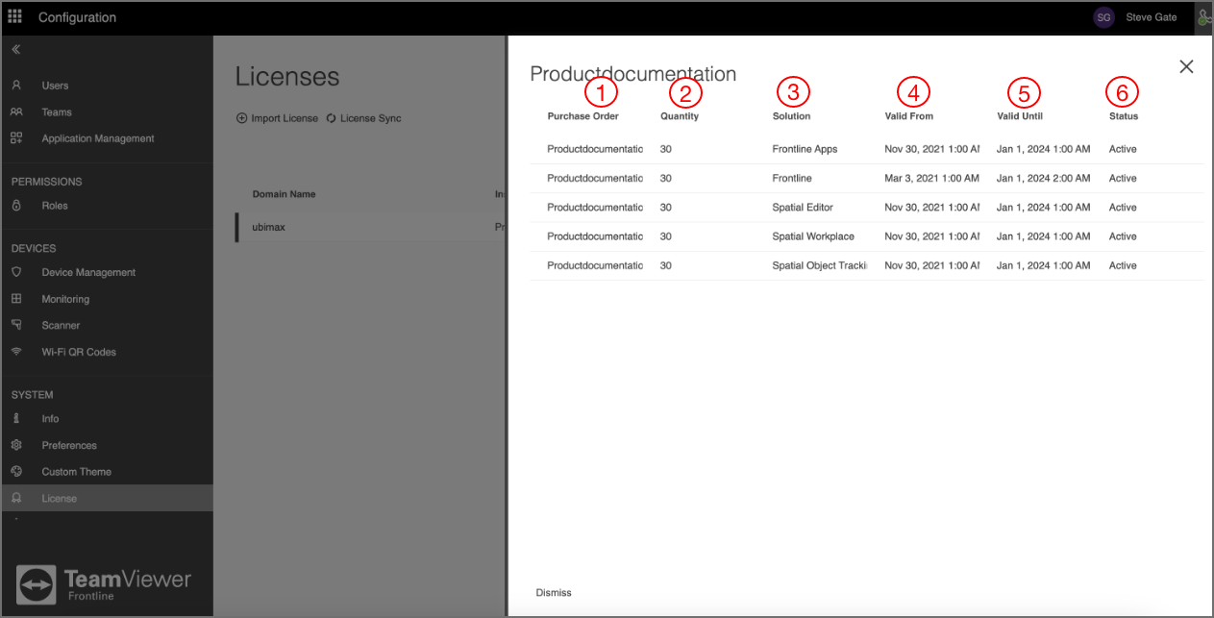Sort by Valid From column header
The height and width of the screenshot is (618, 1214).
click(x=908, y=116)
